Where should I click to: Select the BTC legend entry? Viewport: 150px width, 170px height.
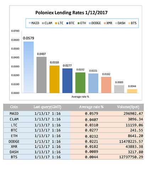tap(71, 23)
